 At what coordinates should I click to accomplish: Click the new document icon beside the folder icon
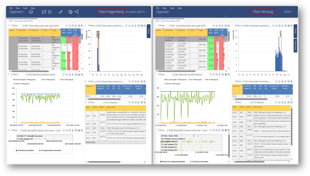50,12
